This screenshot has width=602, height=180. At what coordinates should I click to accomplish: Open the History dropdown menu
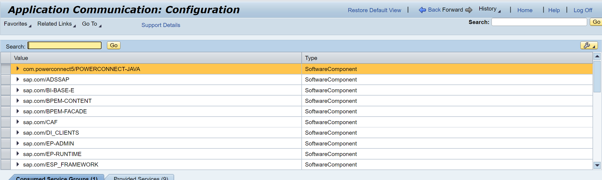(x=489, y=9)
